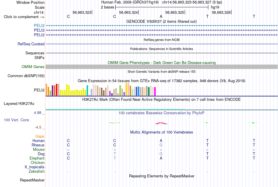Screen dimensions: 278x187
Task: Click the -4.5 PhyloP lower axis value
Action: pos(38,127)
